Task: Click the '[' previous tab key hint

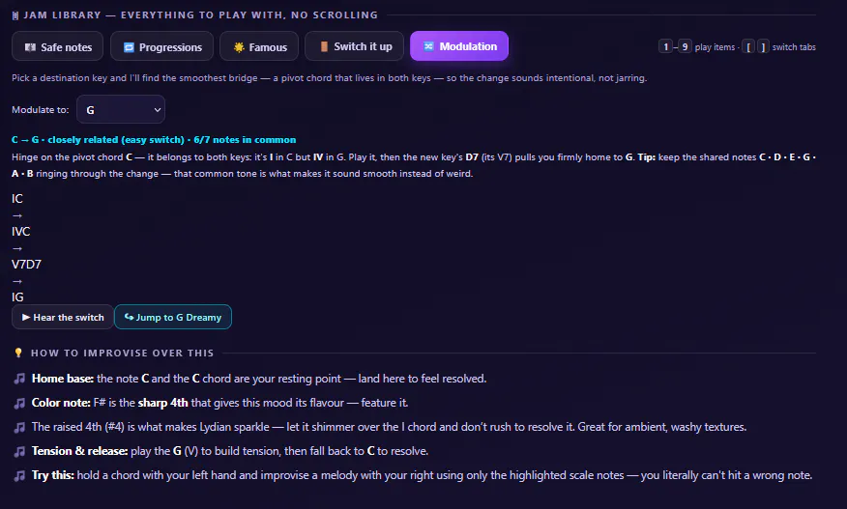Action: pyautogui.click(x=748, y=47)
